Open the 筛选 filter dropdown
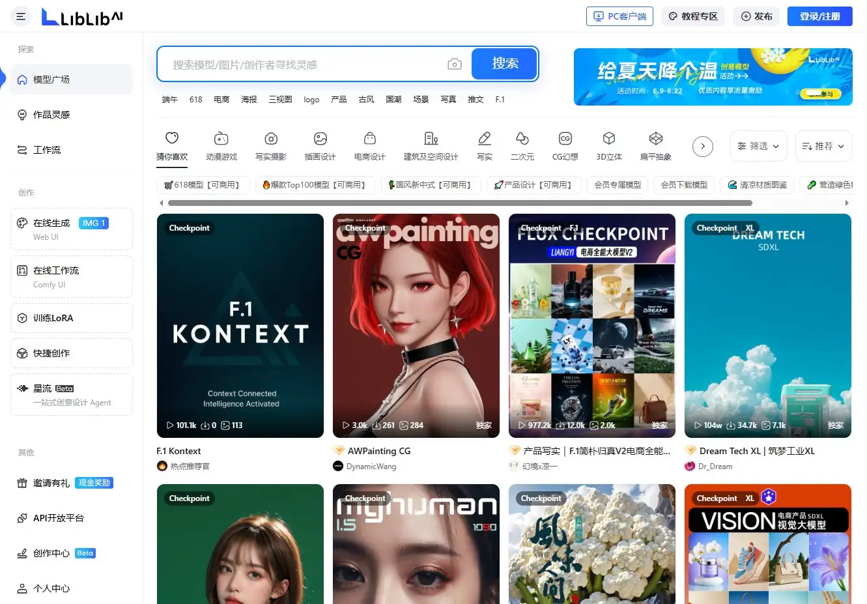 tap(758, 147)
